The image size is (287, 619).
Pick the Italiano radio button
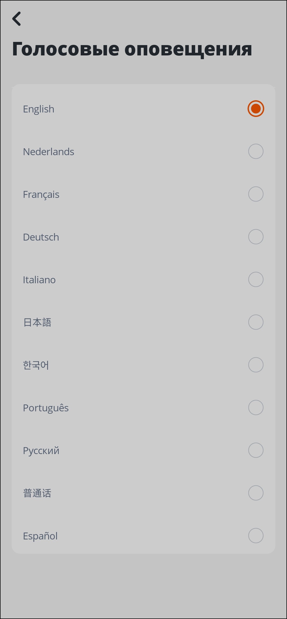(x=255, y=280)
